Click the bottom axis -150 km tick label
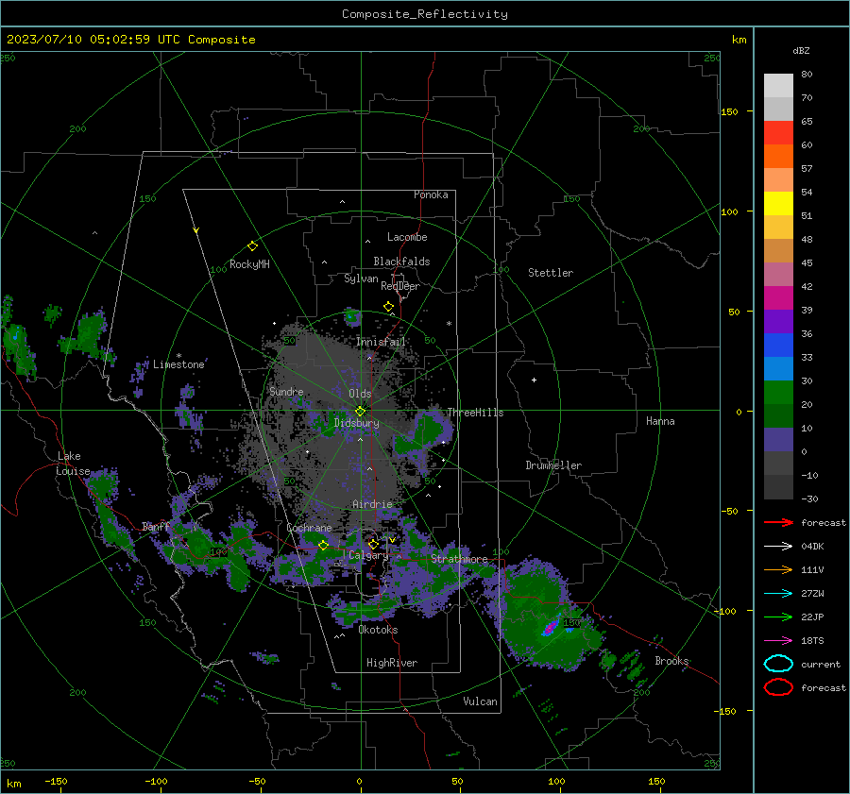The width and height of the screenshot is (850, 794). [x=56, y=781]
